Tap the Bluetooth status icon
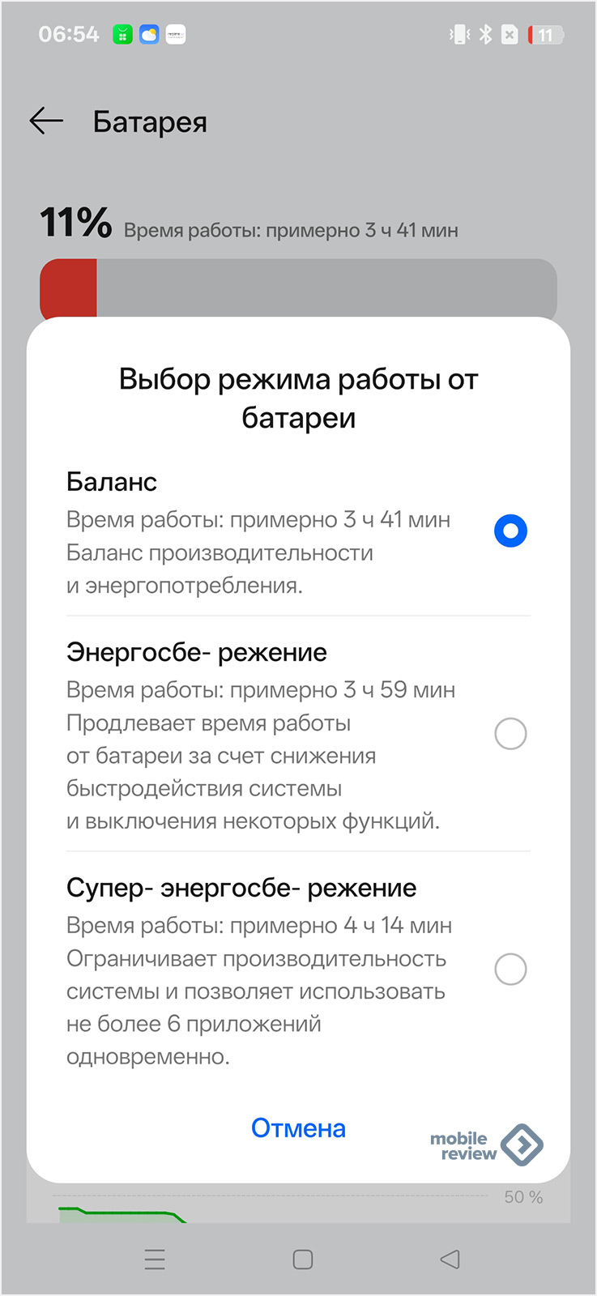597x1296 pixels. (485, 35)
